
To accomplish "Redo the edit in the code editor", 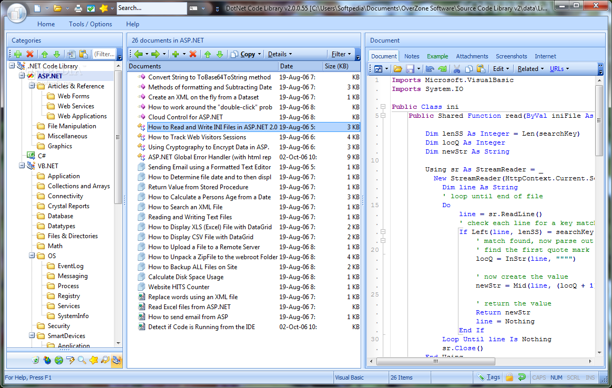I will pos(442,69).
